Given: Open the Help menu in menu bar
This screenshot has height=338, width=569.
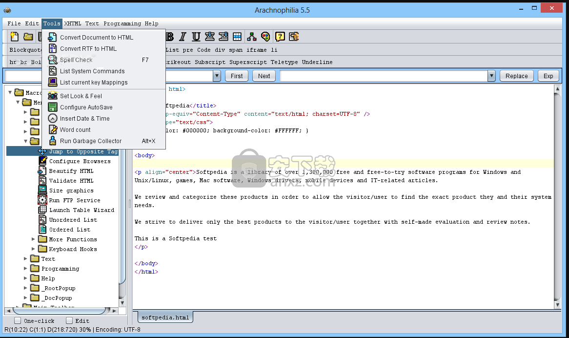Looking at the screenshot, I should point(151,23).
